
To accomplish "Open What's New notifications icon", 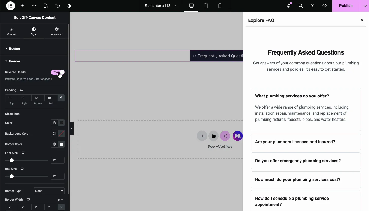I will pos(289,6).
